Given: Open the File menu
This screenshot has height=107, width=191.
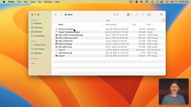Looking at the screenshot, I should [x=19, y=2].
